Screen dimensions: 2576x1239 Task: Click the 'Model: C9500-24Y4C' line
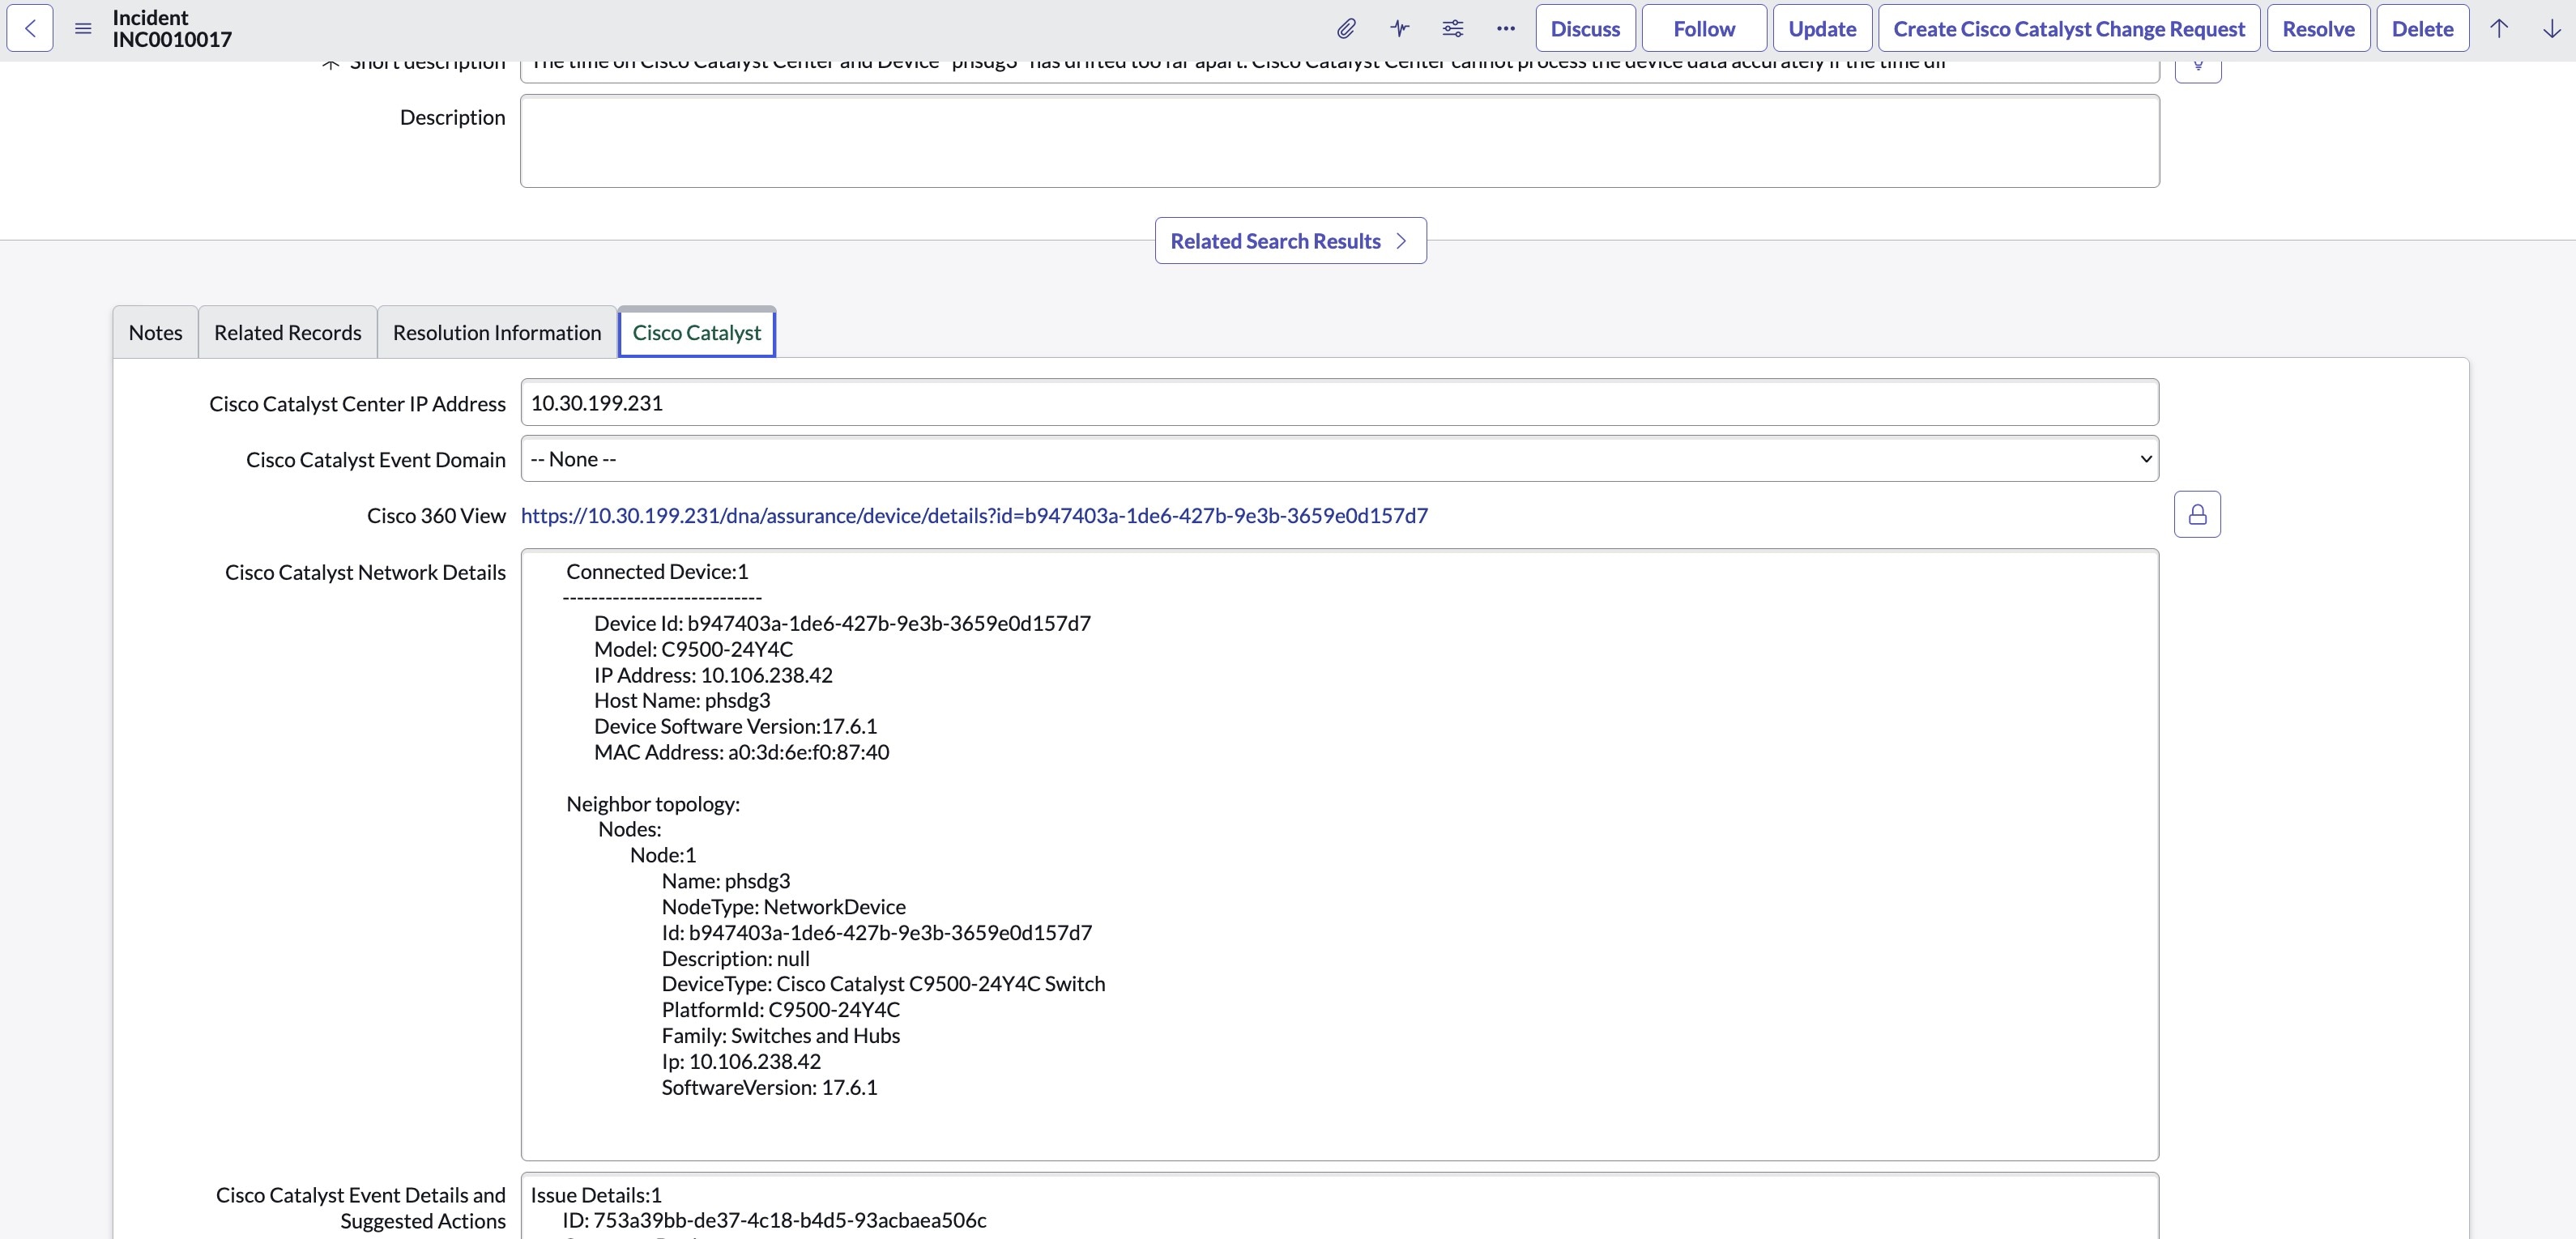point(693,649)
